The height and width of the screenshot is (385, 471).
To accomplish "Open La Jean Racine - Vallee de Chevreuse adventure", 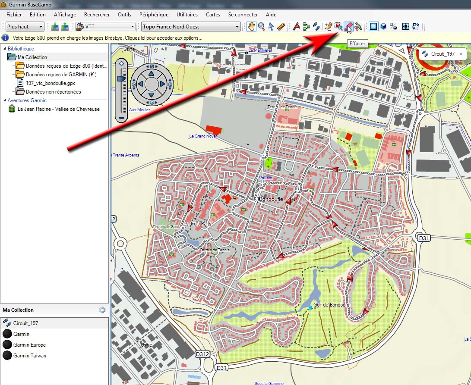I will [59, 109].
